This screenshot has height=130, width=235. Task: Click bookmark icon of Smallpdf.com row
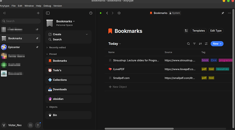[110, 78]
